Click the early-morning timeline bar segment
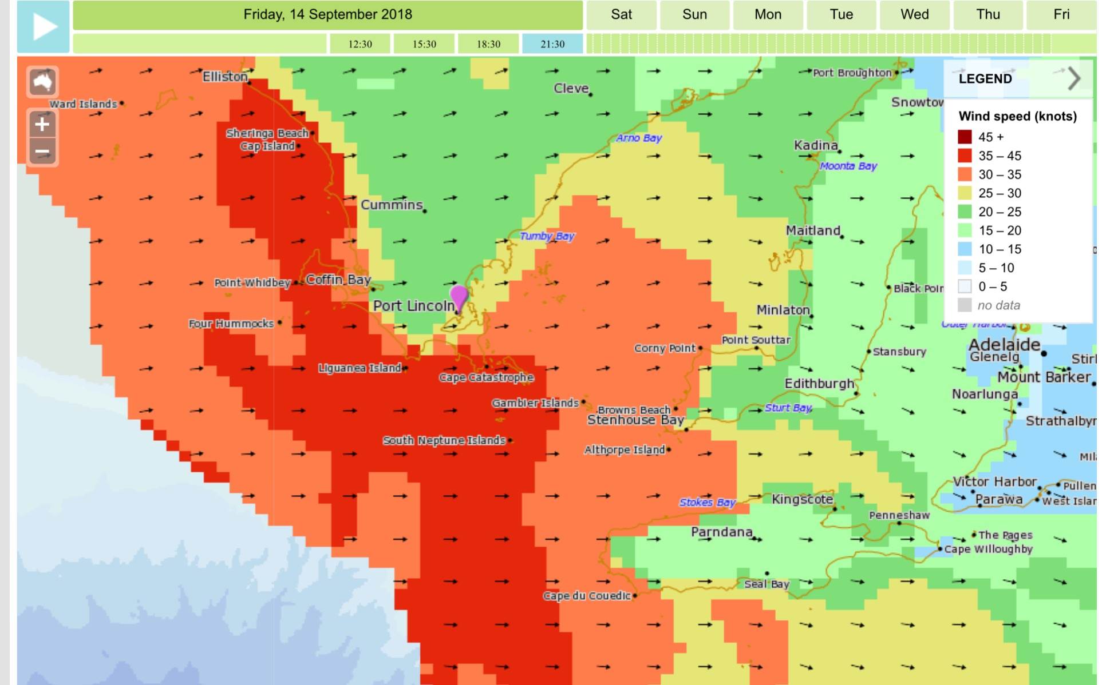This screenshot has width=1118, height=685. [x=199, y=44]
